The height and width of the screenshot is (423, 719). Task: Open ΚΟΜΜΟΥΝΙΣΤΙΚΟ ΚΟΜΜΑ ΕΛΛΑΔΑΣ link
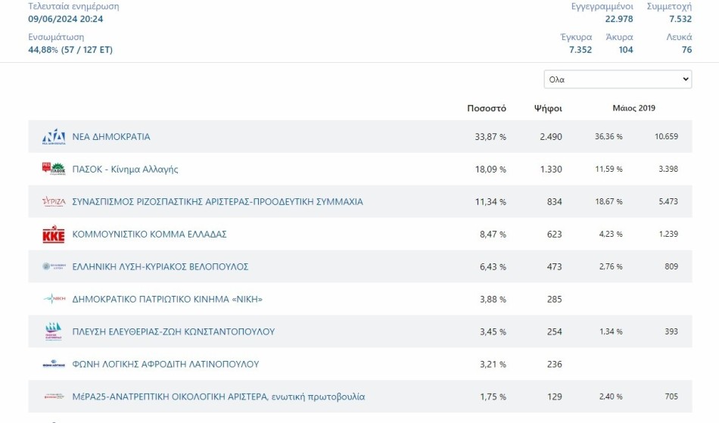click(x=150, y=234)
